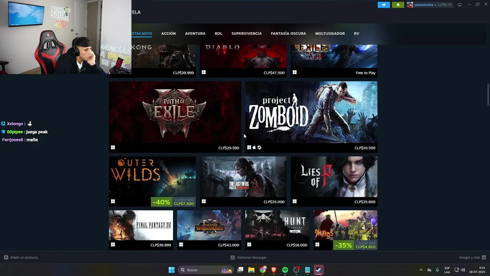This screenshot has width=490, height=276.
Task: Select the ROL category tab
Action: click(218, 33)
